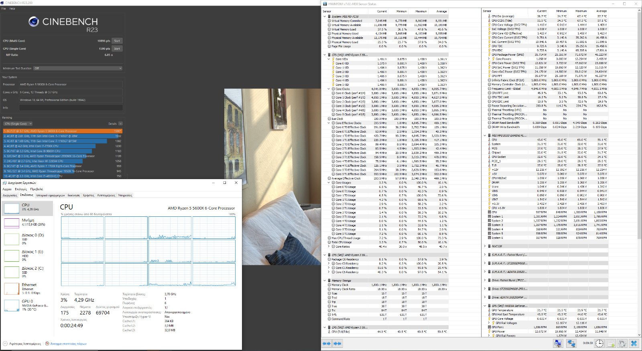Click HWiNFO collapse-right arrows button
Viewport: 642px width, 351px height.
pyautogui.click(x=337, y=343)
